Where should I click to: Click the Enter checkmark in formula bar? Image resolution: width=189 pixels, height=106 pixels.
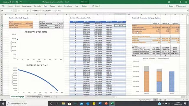(23, 11)
